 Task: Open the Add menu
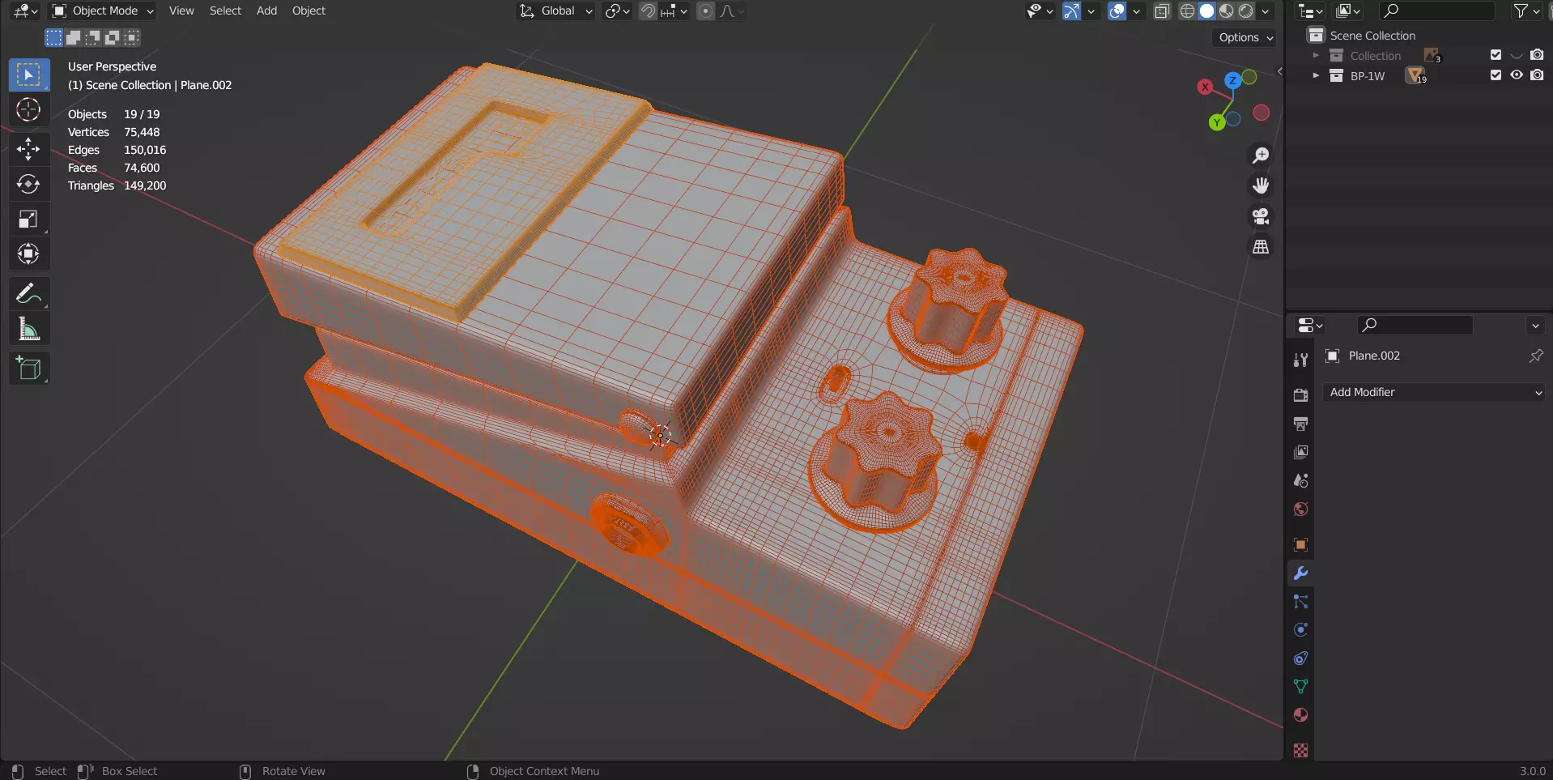point(266,11)
